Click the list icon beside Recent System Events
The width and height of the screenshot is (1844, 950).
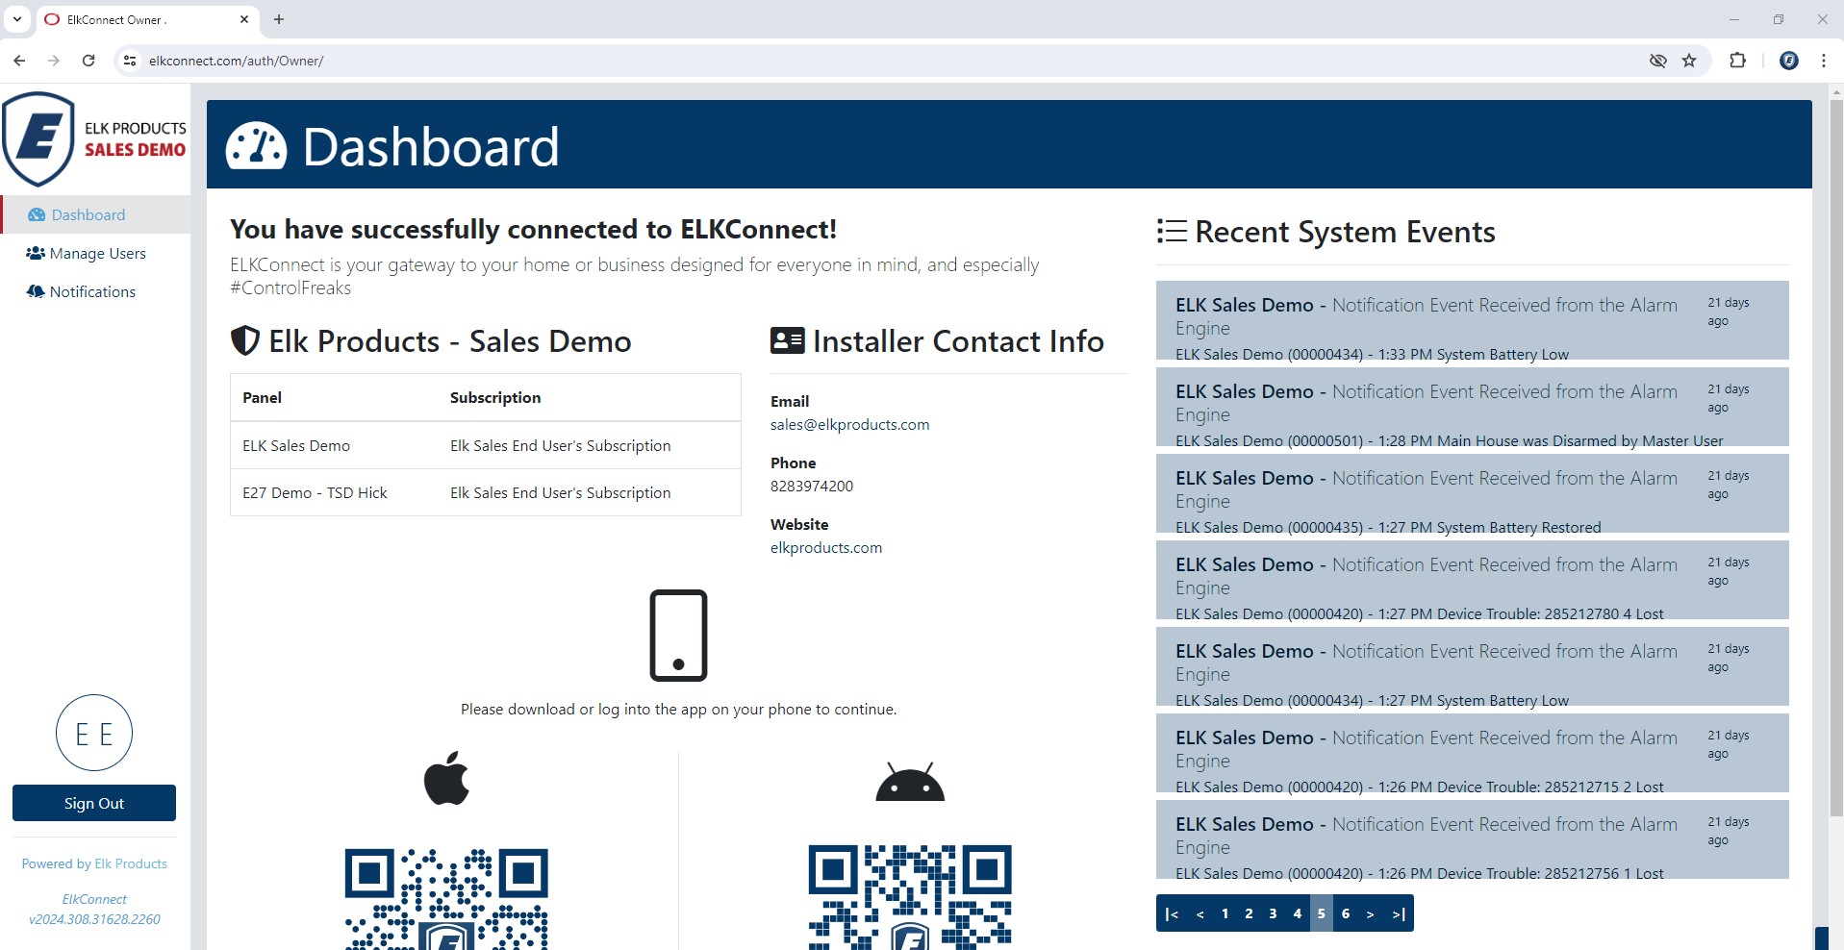[x=1170, y=231]
